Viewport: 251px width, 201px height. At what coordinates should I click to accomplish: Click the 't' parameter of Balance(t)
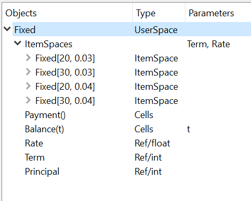click(189, 129)
